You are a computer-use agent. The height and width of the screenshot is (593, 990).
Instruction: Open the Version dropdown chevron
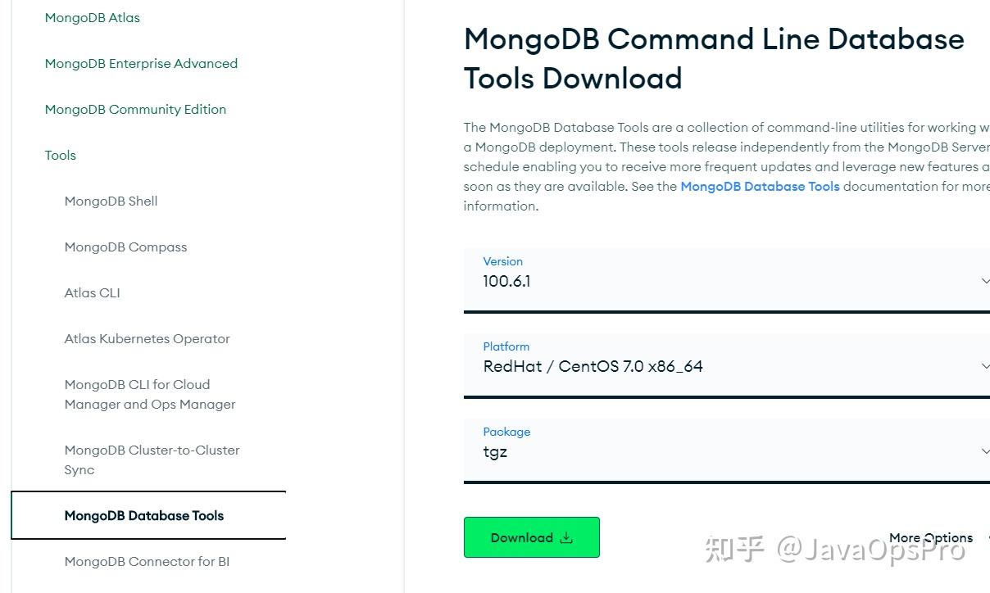click(984, 281)
